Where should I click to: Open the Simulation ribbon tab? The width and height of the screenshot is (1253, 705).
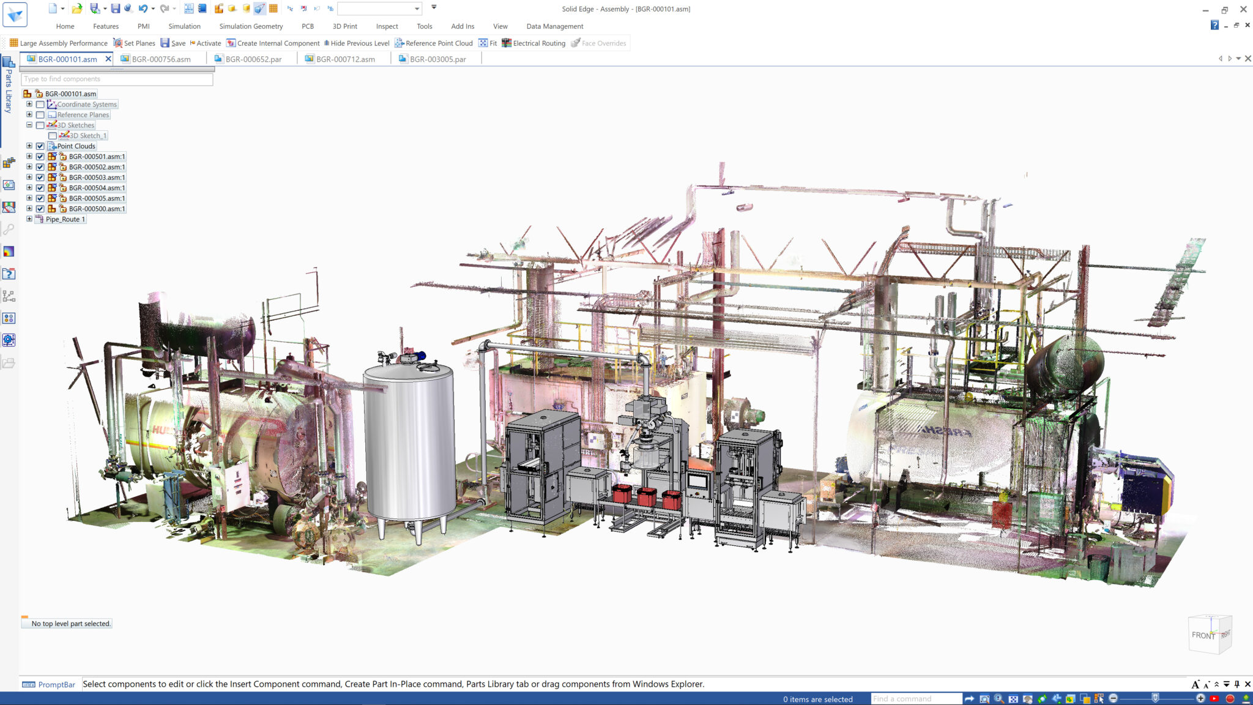point(184,26)
